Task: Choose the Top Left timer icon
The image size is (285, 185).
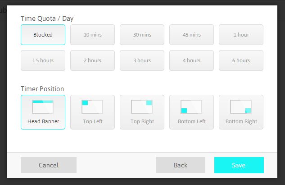Action: coord(92,106)
